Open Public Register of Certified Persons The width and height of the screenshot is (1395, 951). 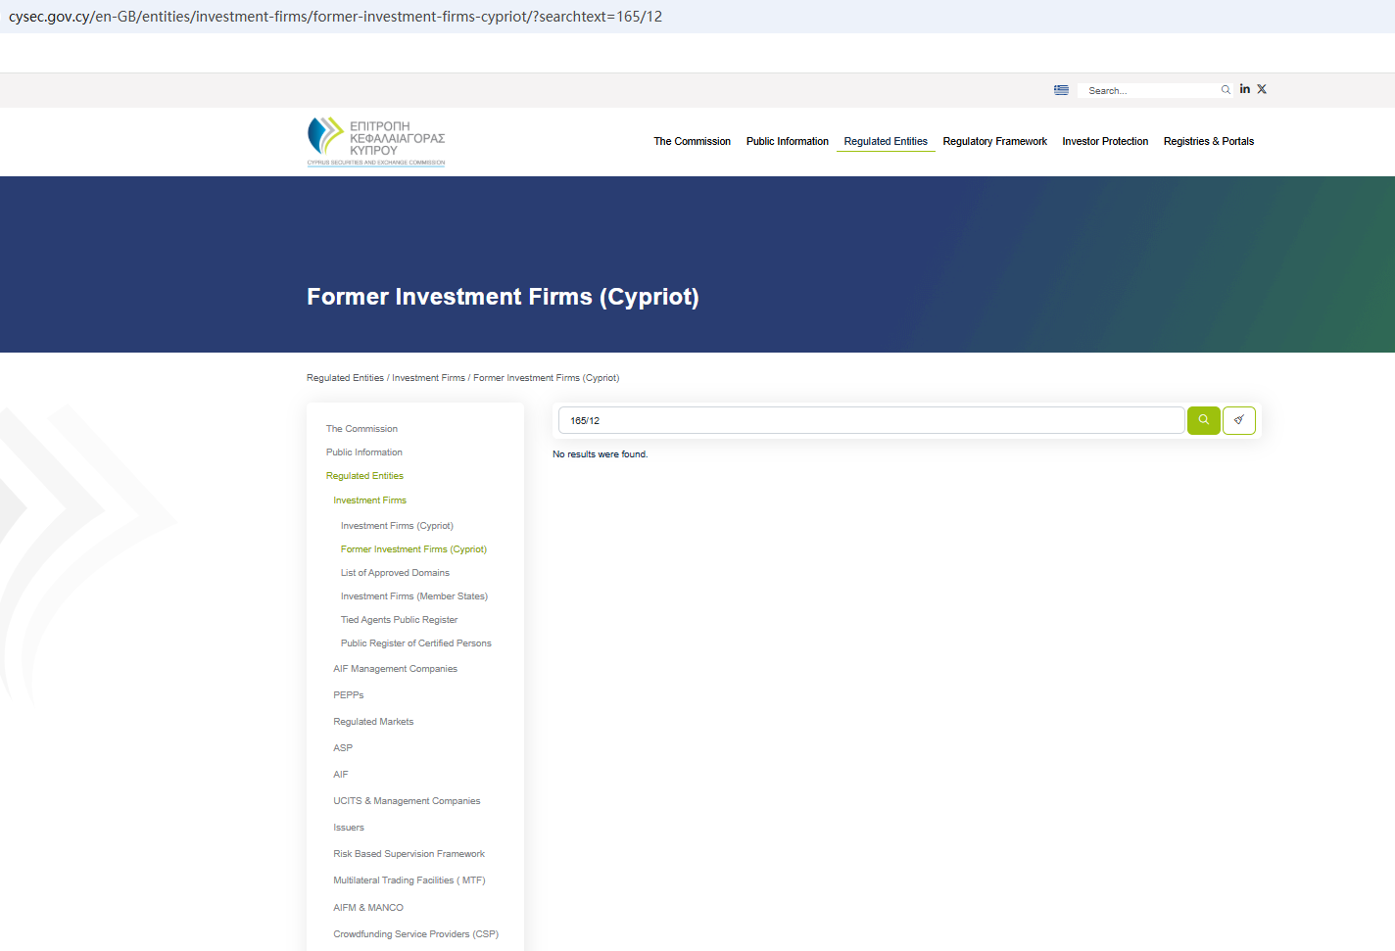pos(416,643)
